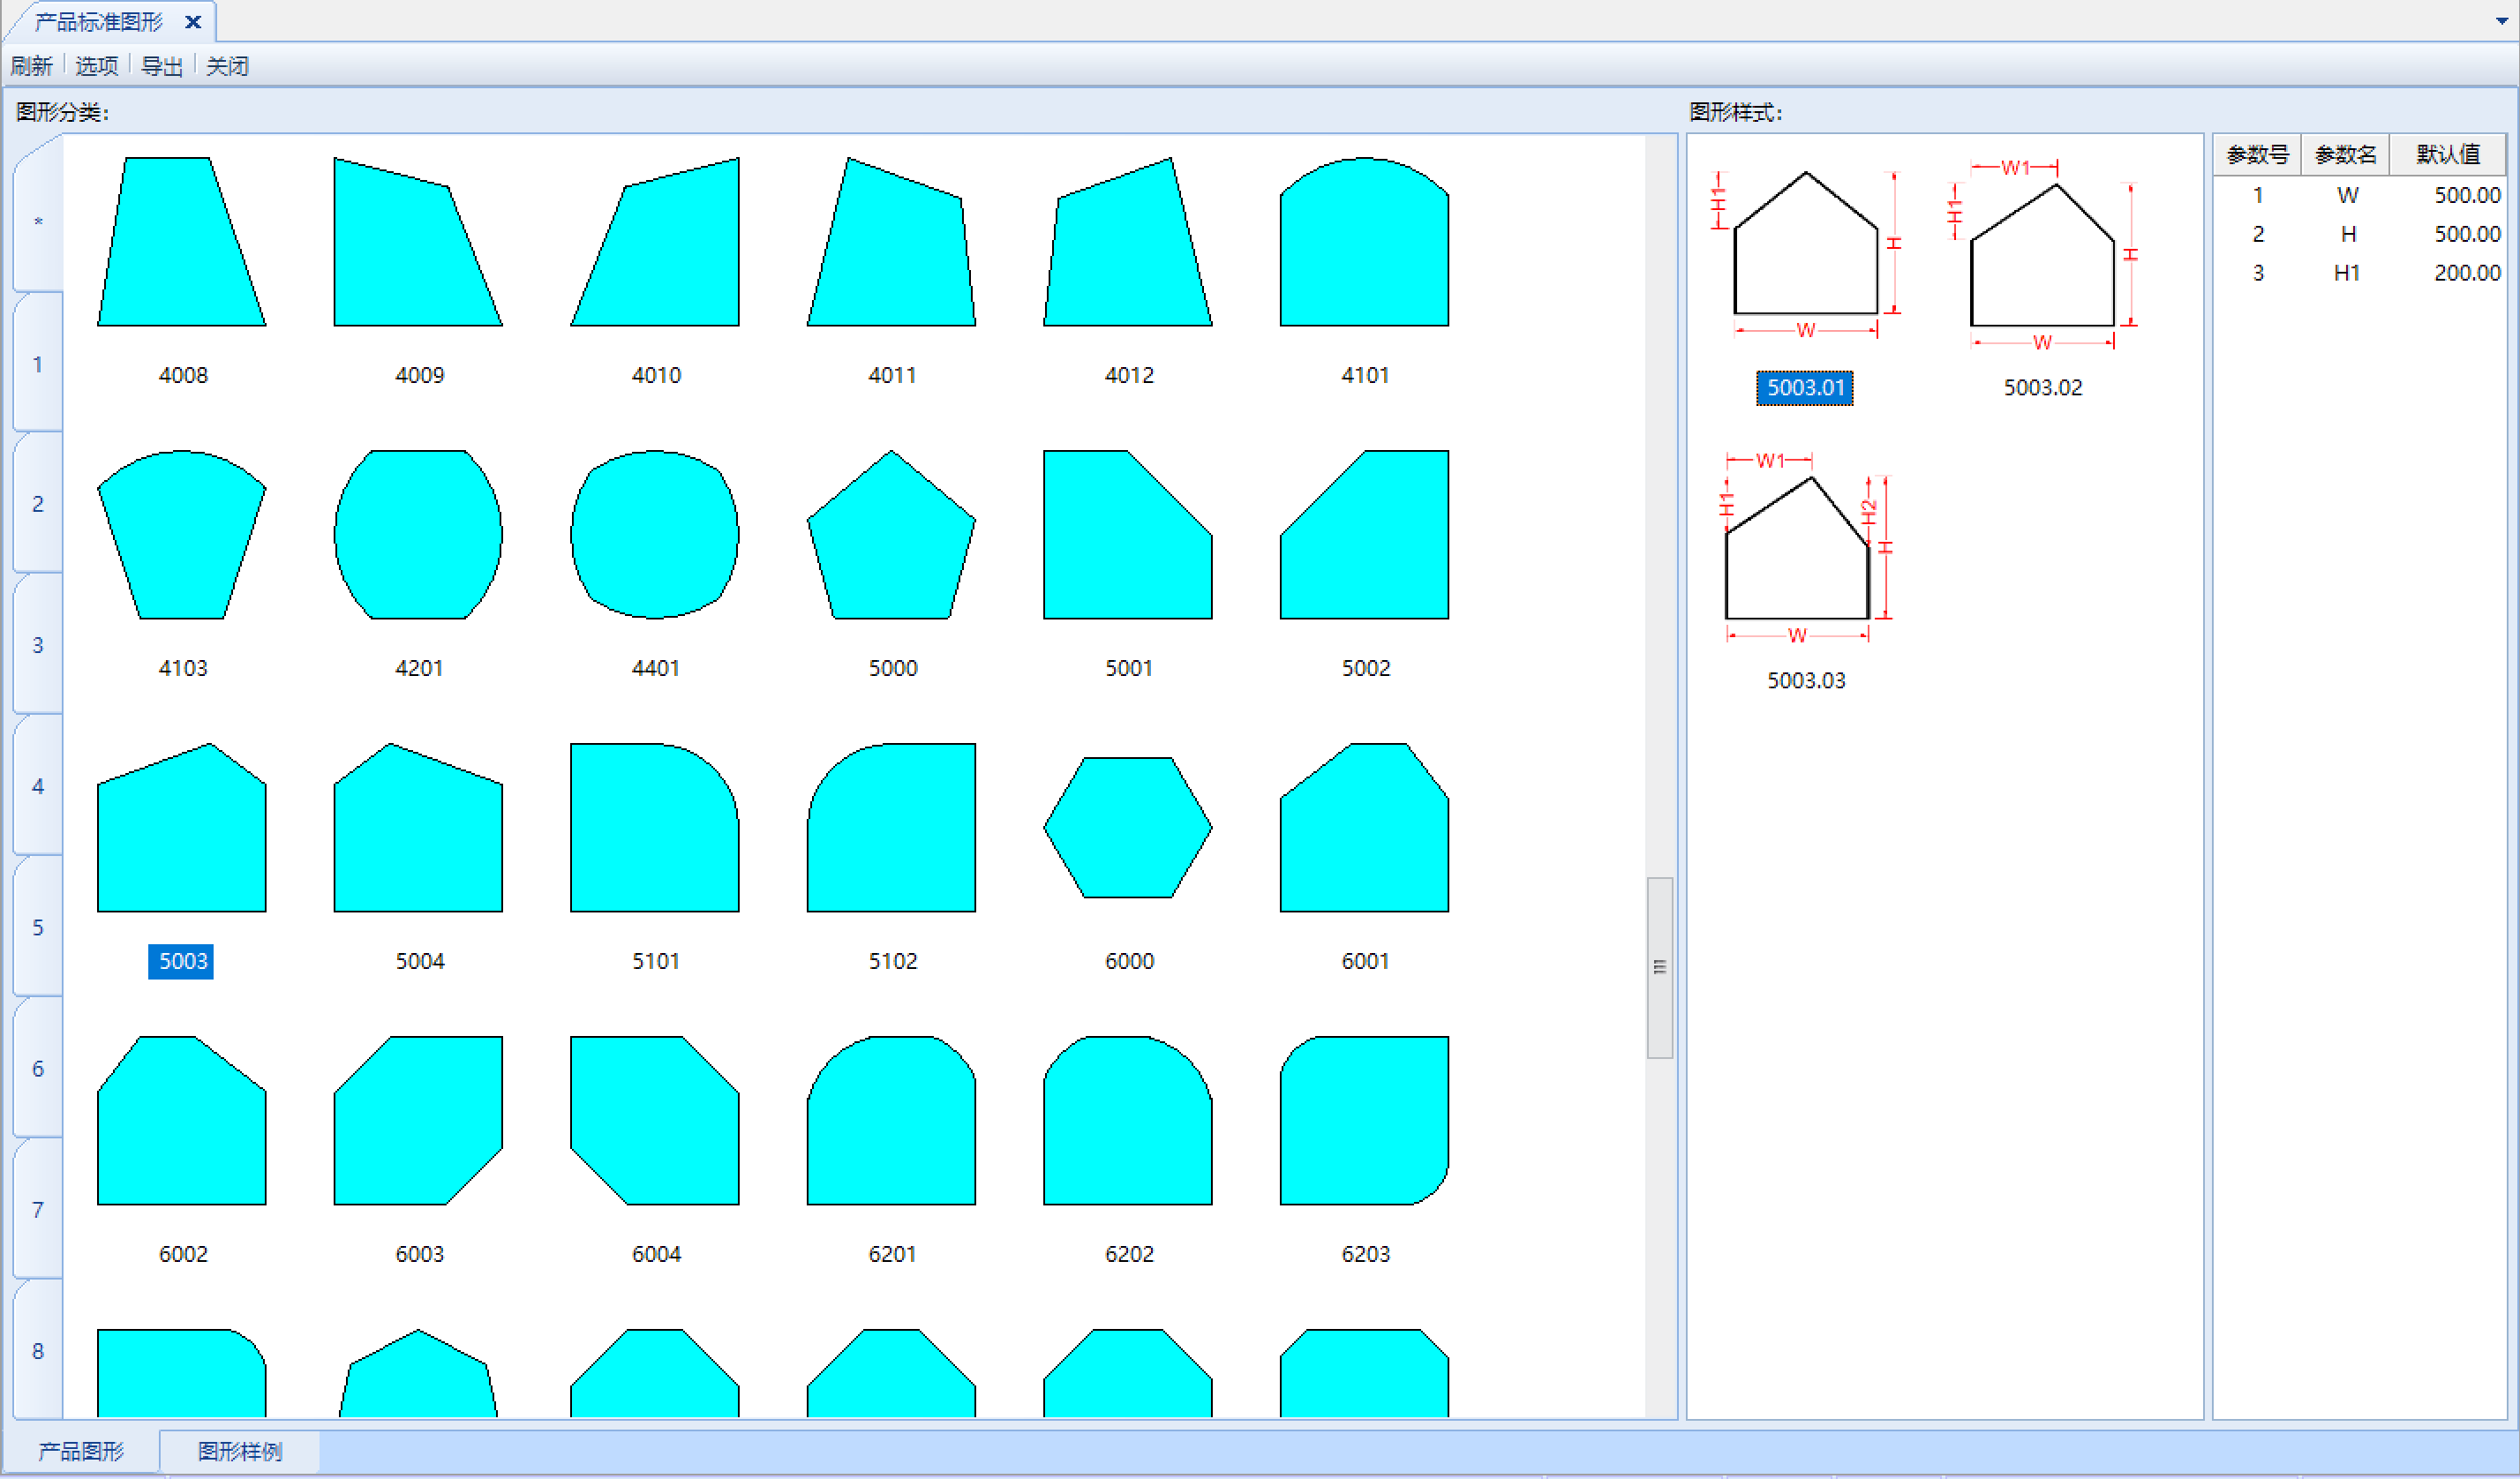Select shape 5002 thumbnail
The height and width of the screenshot is (1479, 2520).
1364,534
